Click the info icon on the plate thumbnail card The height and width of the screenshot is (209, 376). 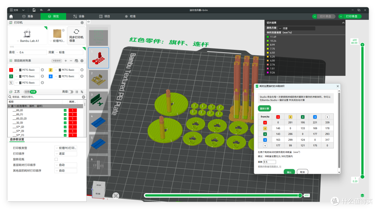[x=63, y=30]
